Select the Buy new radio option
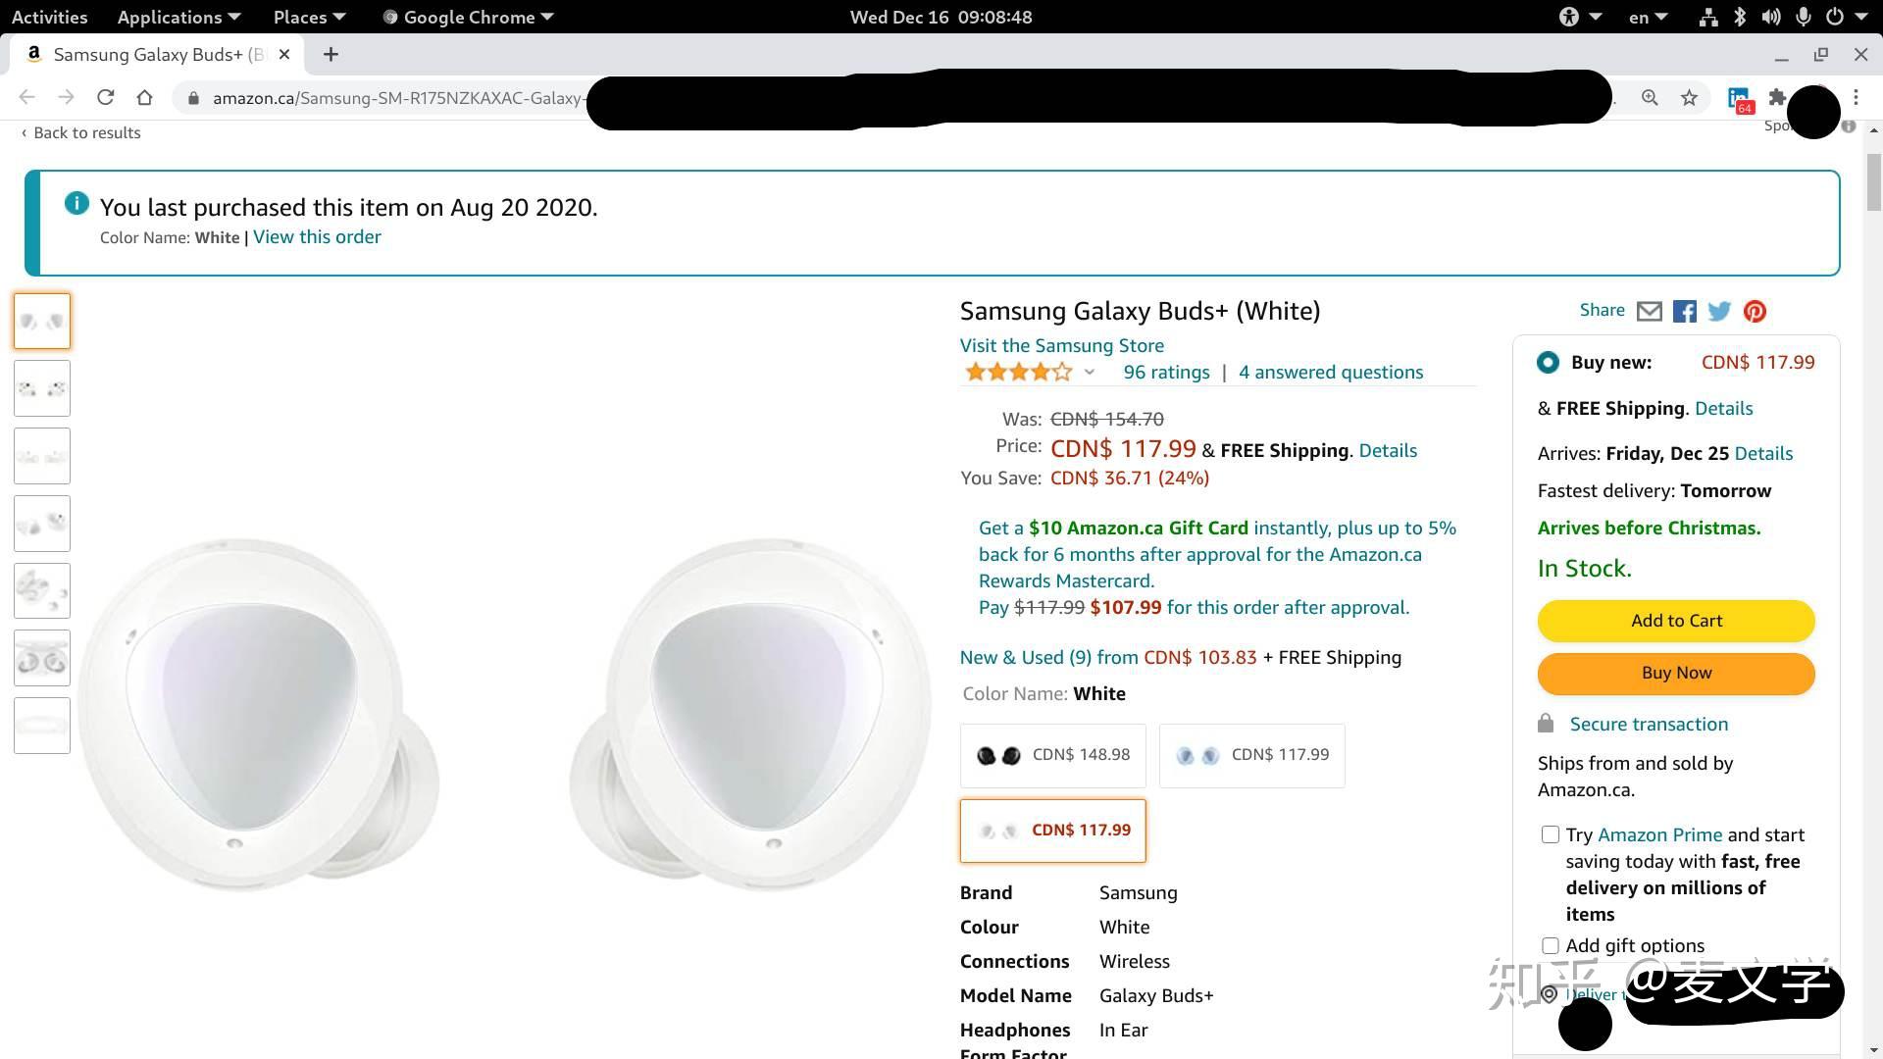Viewport: 1883px width, 1059px height. click(x=1548, y=363)
